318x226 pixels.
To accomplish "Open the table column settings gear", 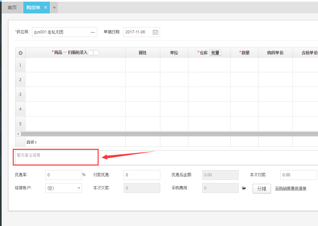I will click(x=20, y=53).
